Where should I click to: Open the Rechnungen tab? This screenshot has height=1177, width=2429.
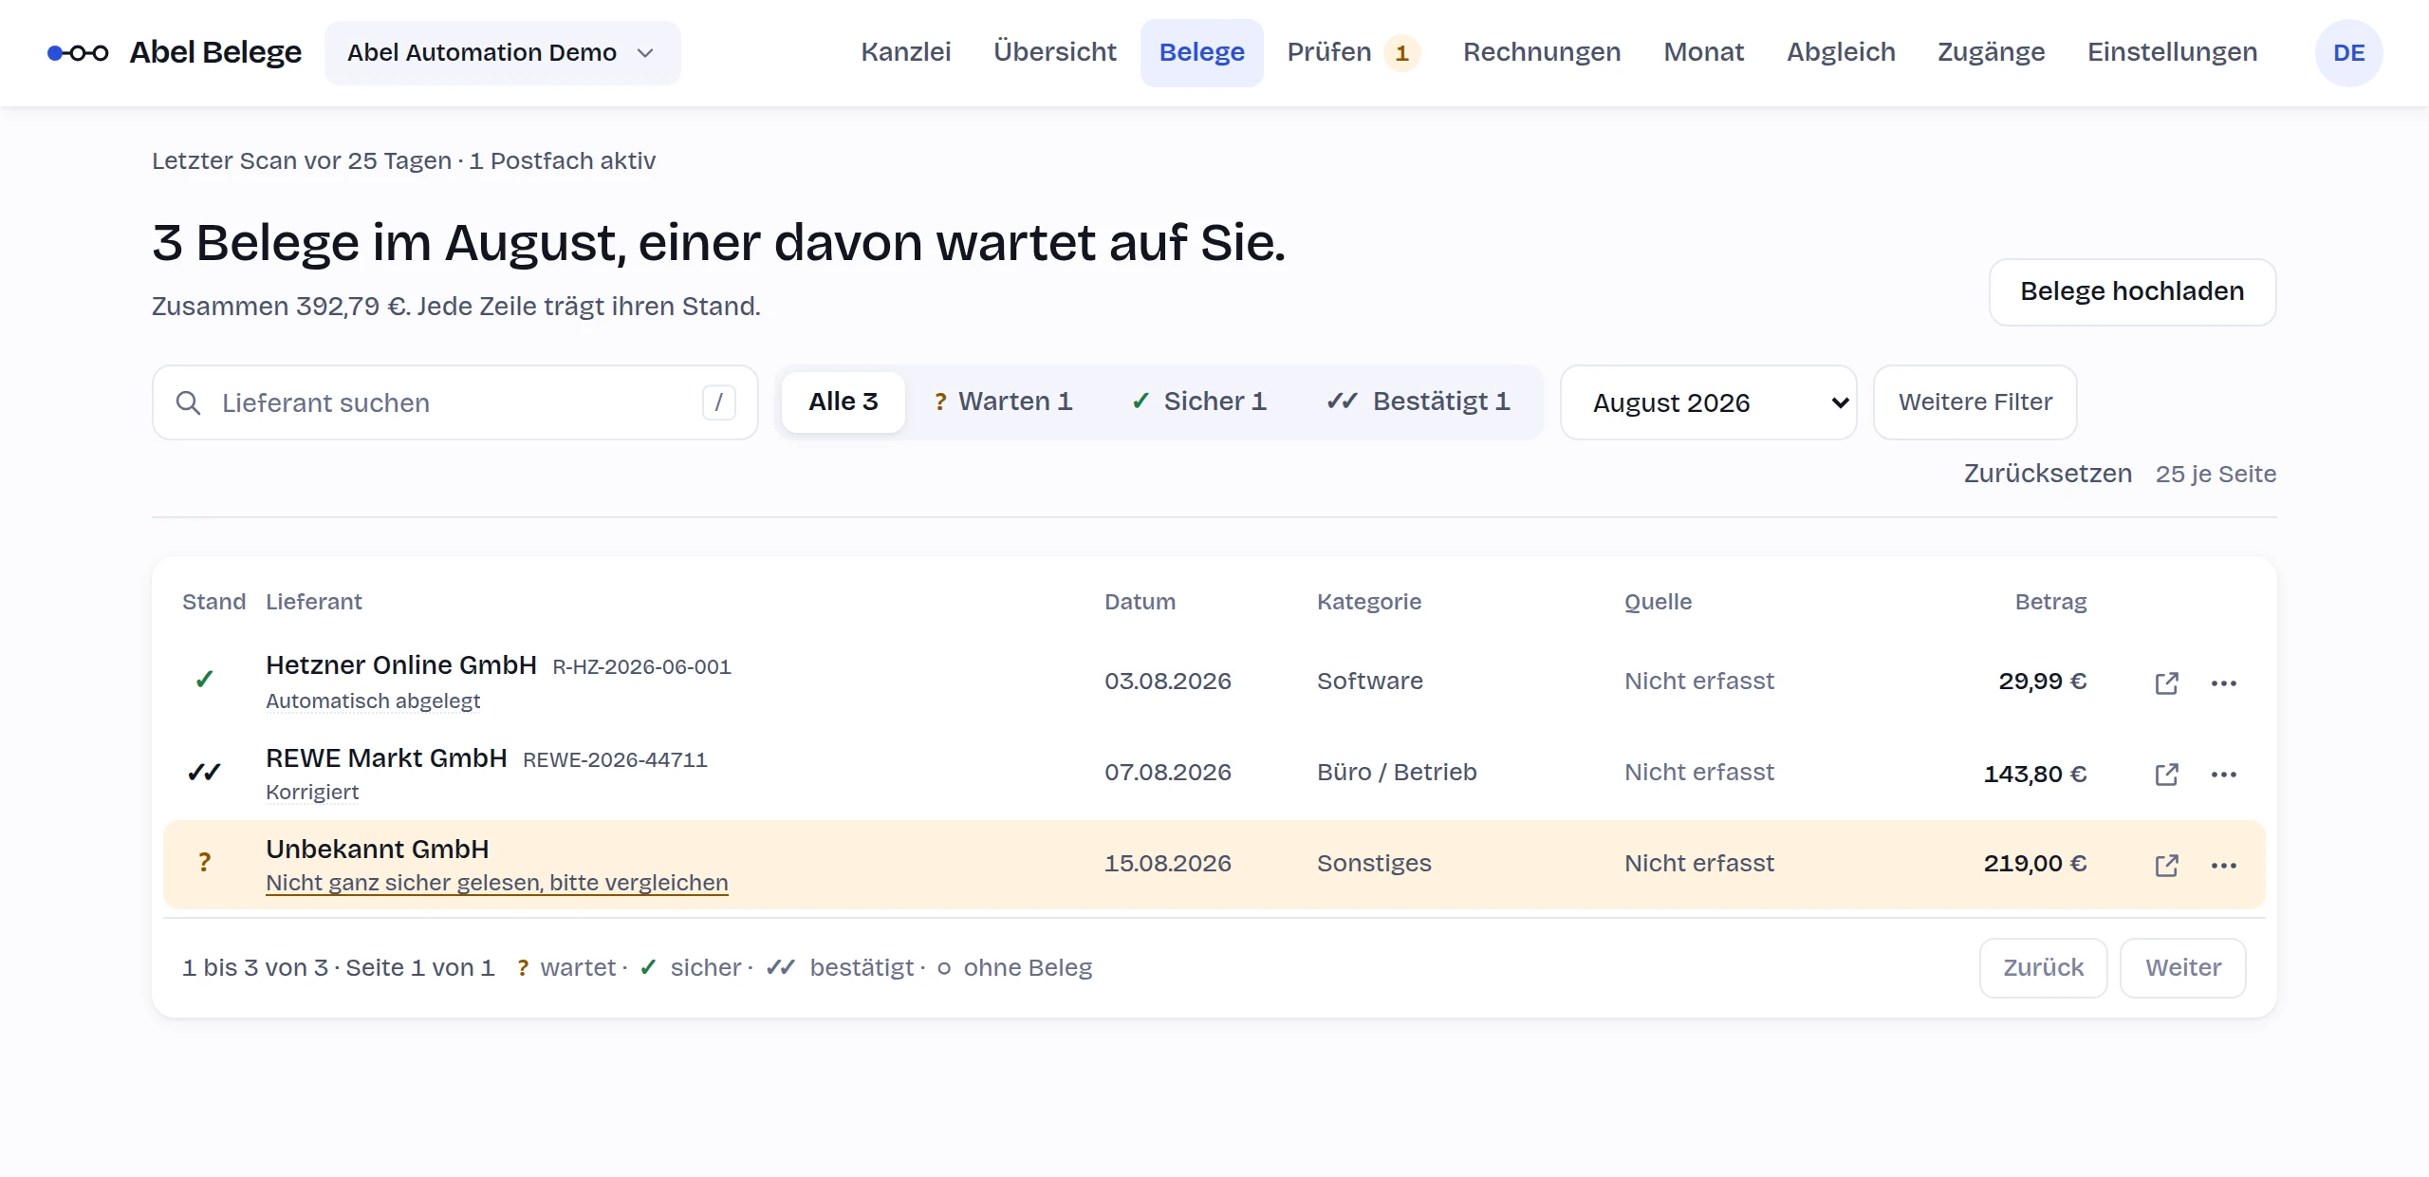(1541, 52)
